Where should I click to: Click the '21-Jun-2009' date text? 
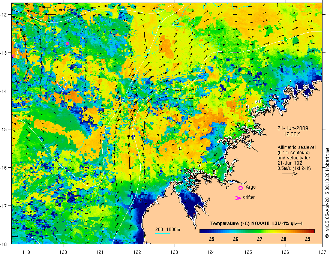tap(293, 128)
